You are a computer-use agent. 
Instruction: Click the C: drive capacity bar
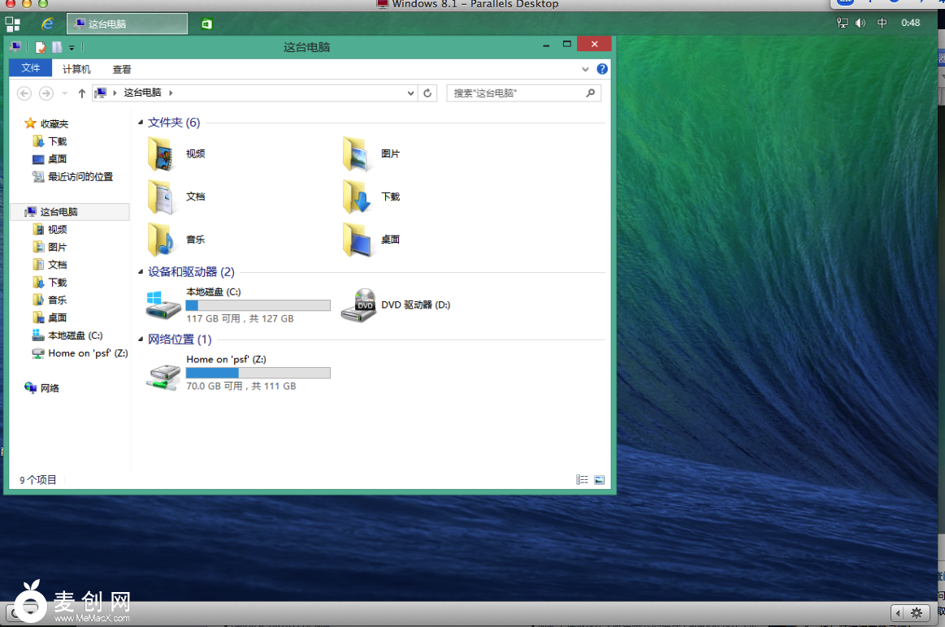tap(258, 305)
